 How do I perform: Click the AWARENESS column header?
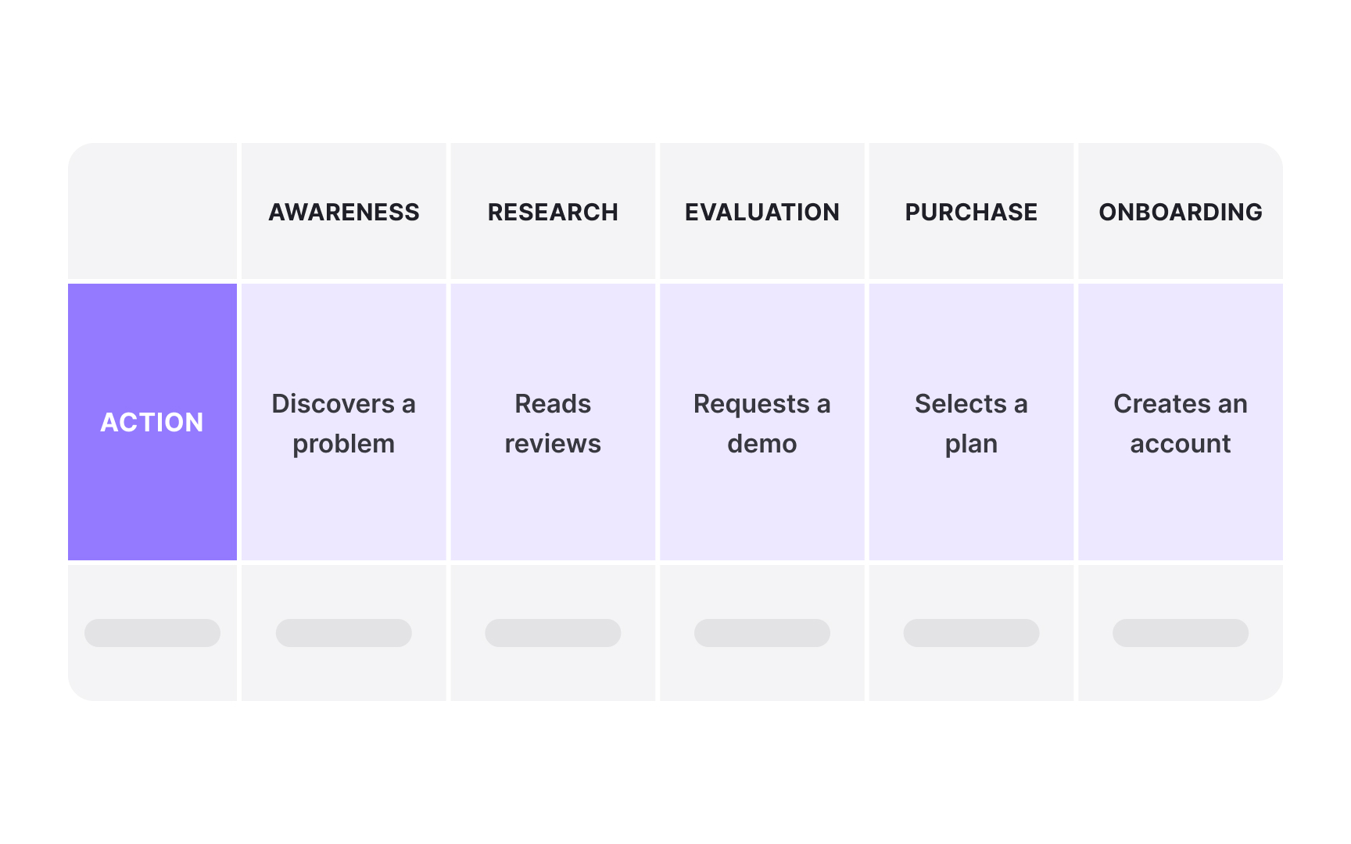click(344, 212)
